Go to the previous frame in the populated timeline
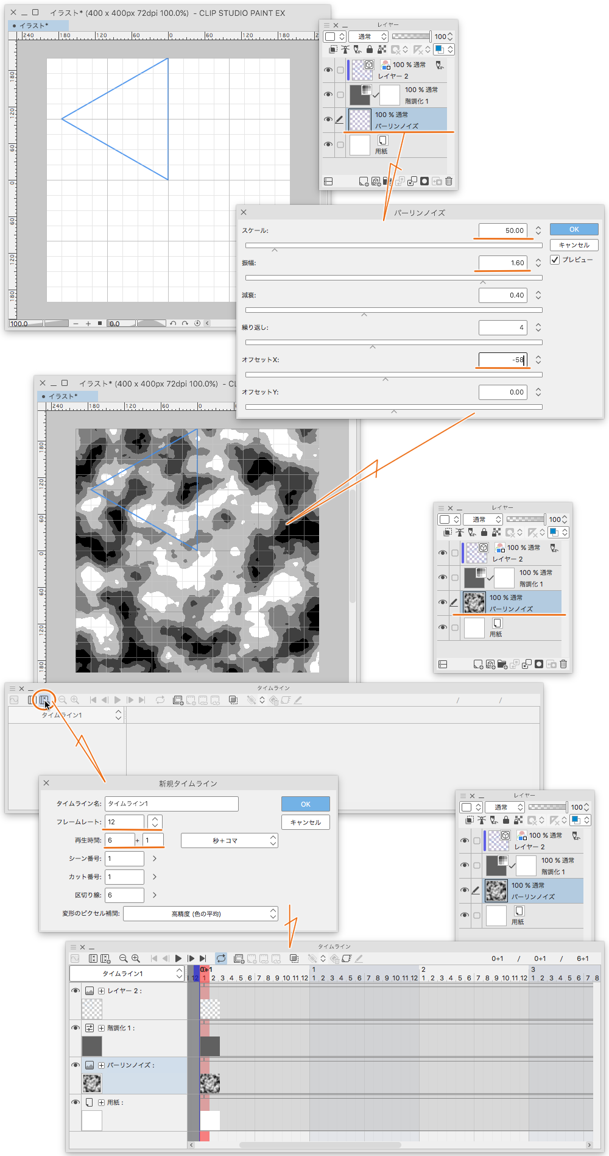The height and width of the screenshot is (1156, 609). click(x=166, y=958)
